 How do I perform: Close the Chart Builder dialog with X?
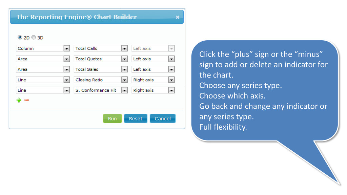(x=178, y=17)
